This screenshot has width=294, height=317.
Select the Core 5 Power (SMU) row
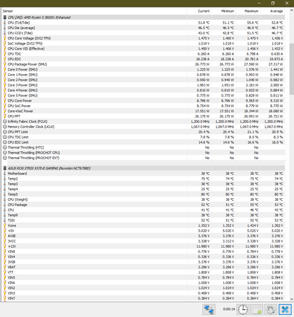click(x=144, y=95)
